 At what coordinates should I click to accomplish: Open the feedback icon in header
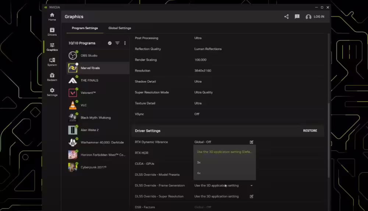tap(297, 16)
